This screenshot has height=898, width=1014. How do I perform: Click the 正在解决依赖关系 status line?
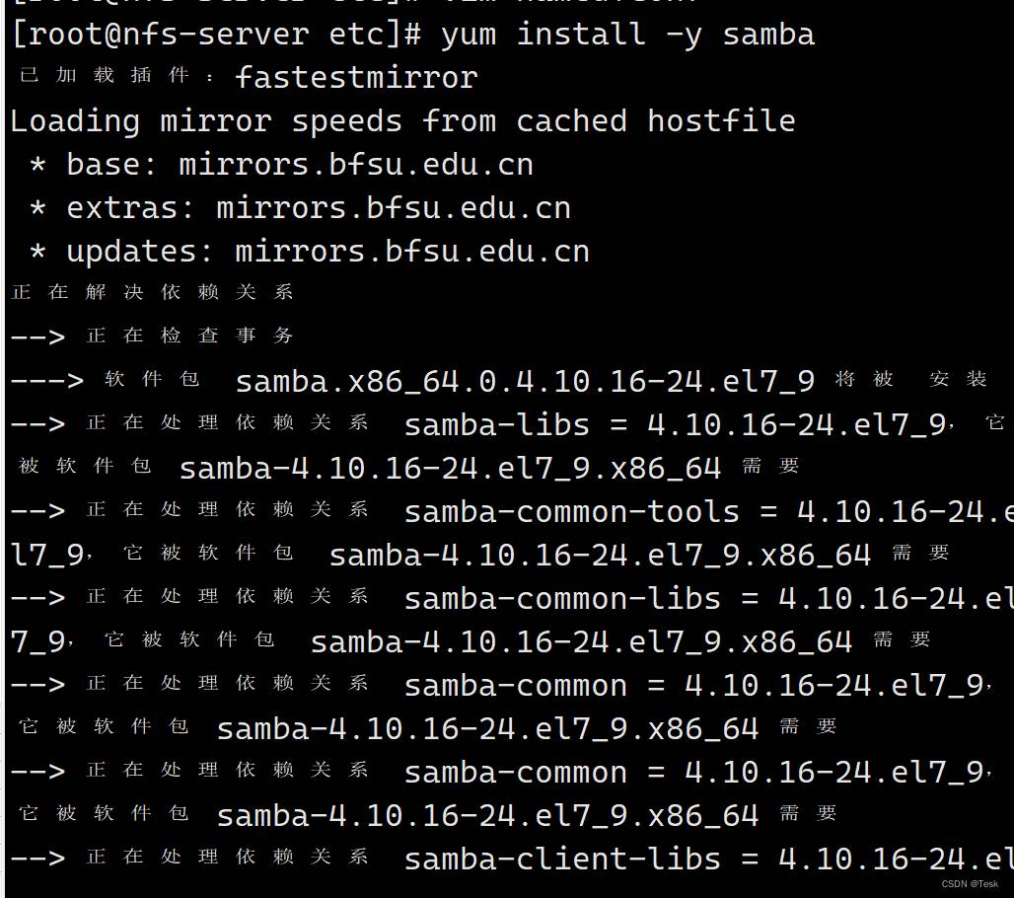(x=152, y=292)
